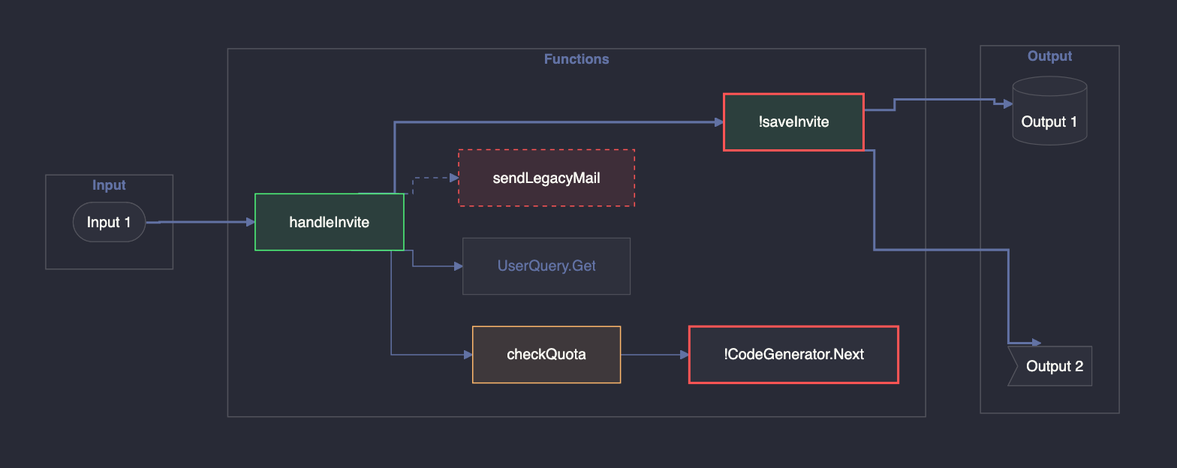Click the handleInvite function node
Image resolution: width=1177 pixels, height=468 pixels.
(x=330, y=222)
